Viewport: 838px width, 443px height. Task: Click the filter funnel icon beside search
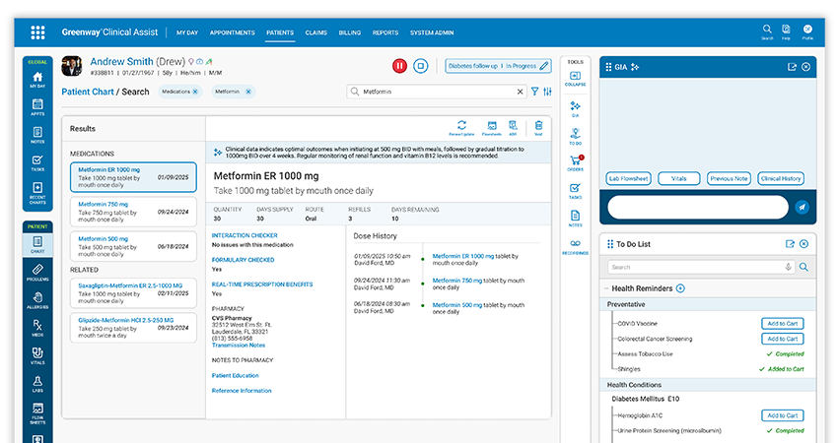[x=535, y=92]
